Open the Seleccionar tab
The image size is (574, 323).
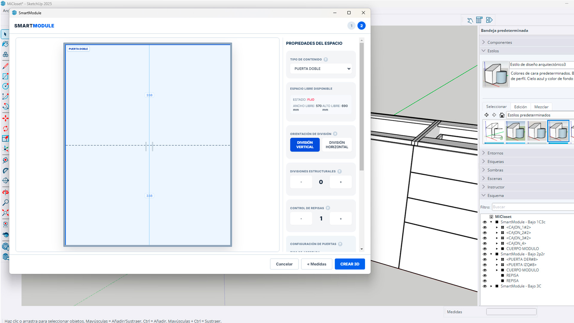[496, 106]
